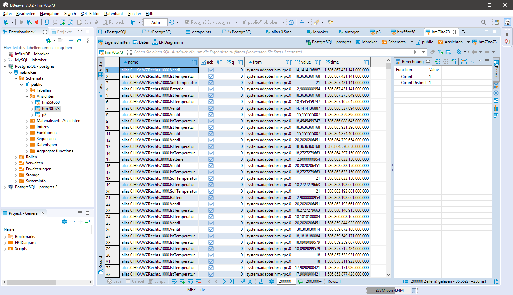Collapse the Ansichten folder

[x=27, y=96]
